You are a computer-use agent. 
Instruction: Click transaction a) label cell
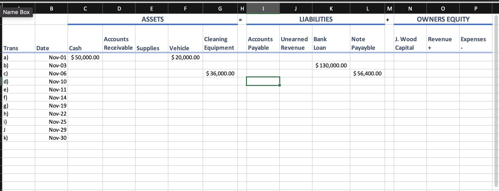coord(19,57)
